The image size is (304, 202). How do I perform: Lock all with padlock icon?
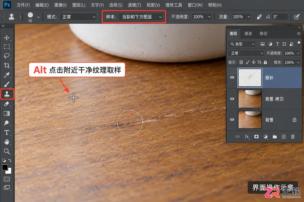pyautogui.click(x=265, y=62)
